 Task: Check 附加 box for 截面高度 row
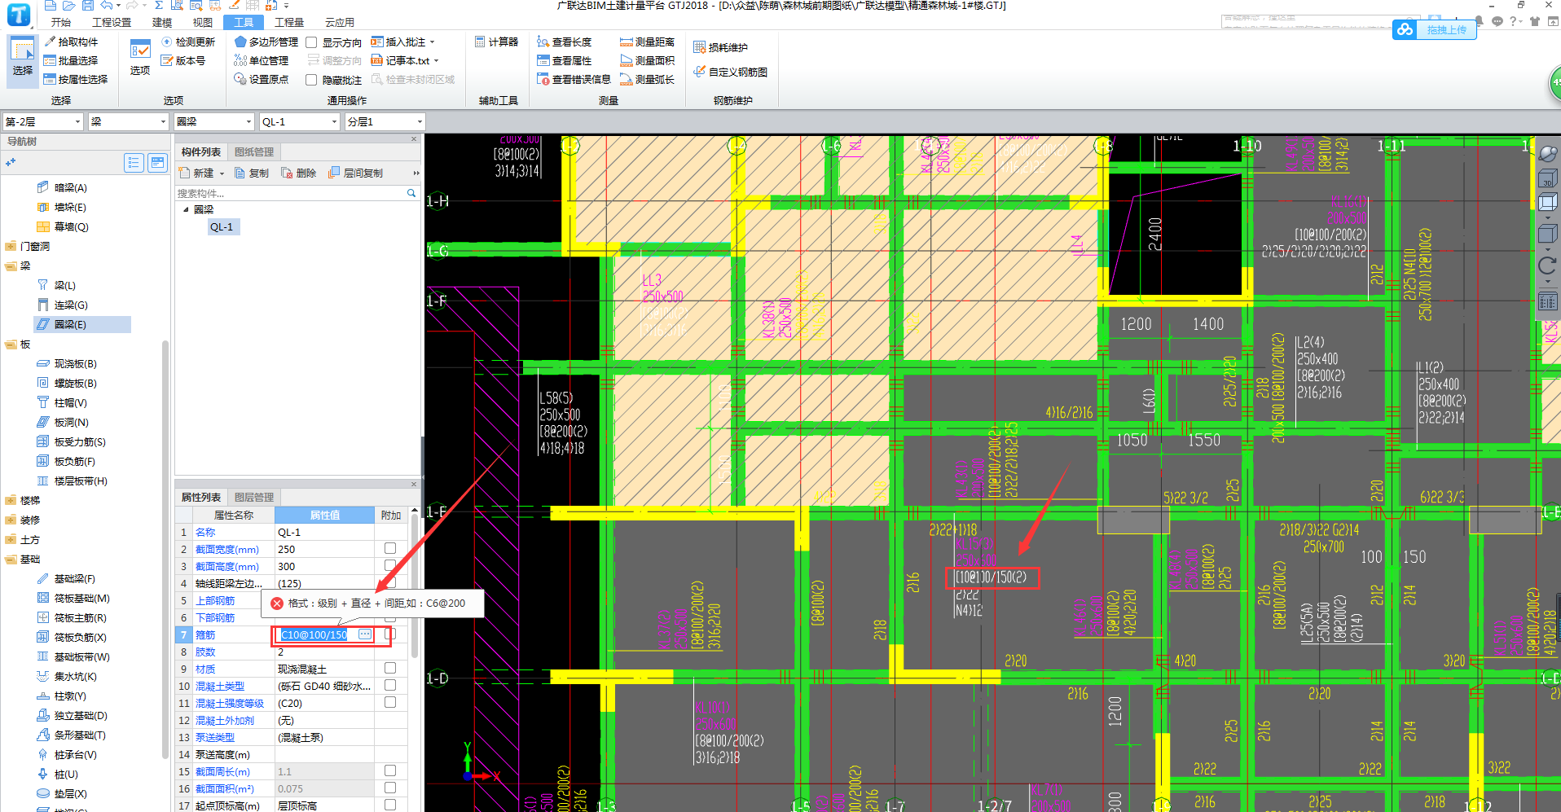tap(390, 566)
